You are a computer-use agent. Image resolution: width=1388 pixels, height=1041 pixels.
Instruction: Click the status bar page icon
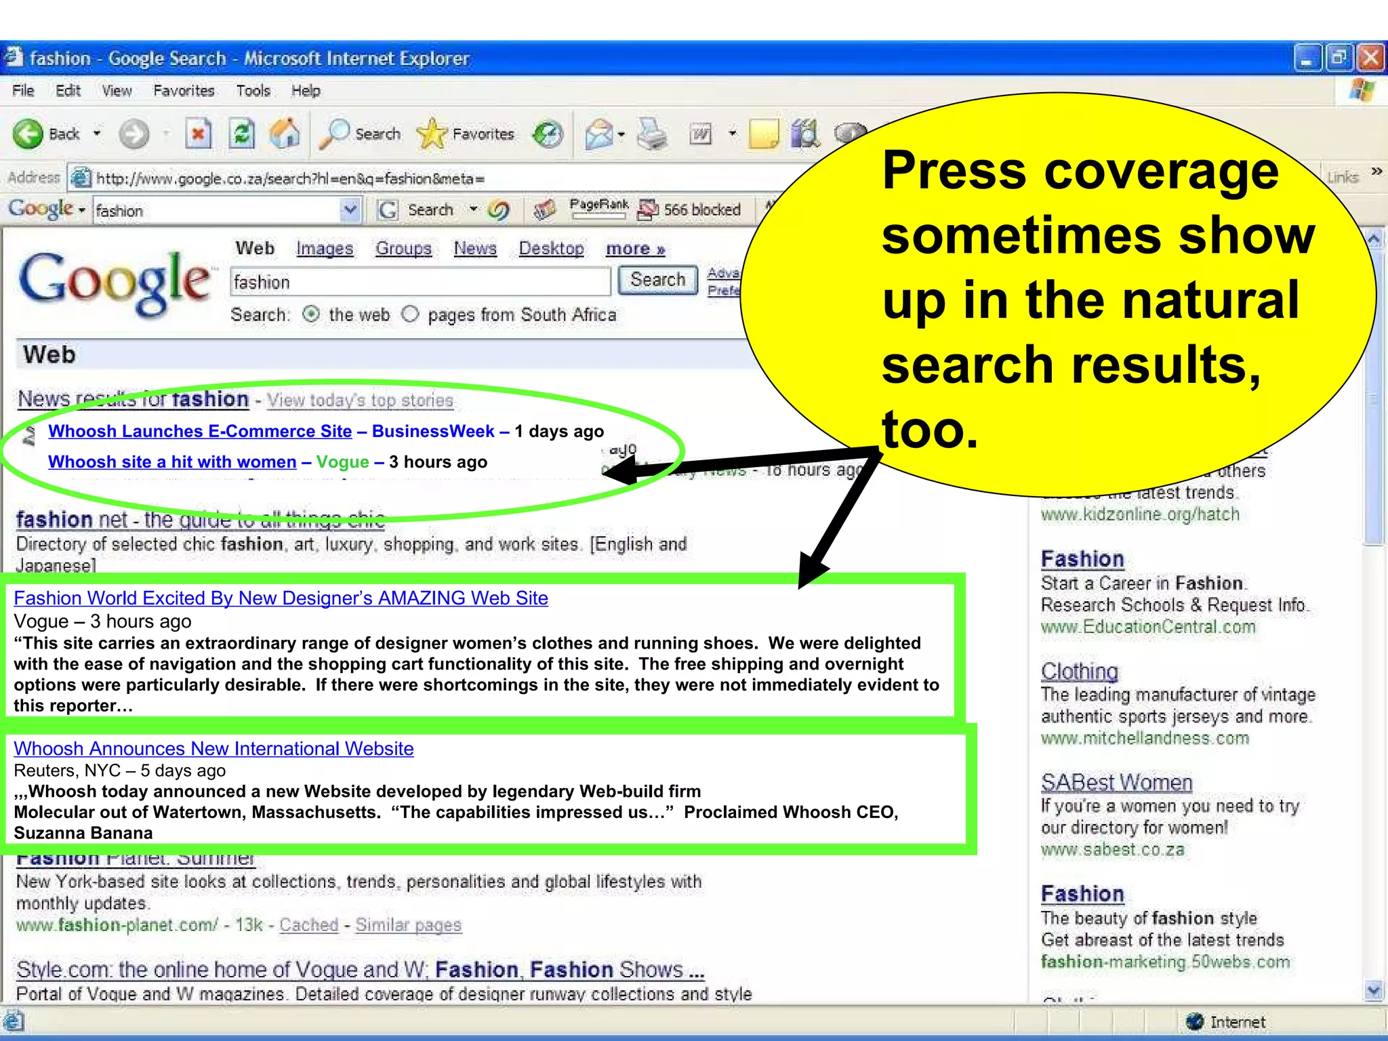coord(14,1021)
